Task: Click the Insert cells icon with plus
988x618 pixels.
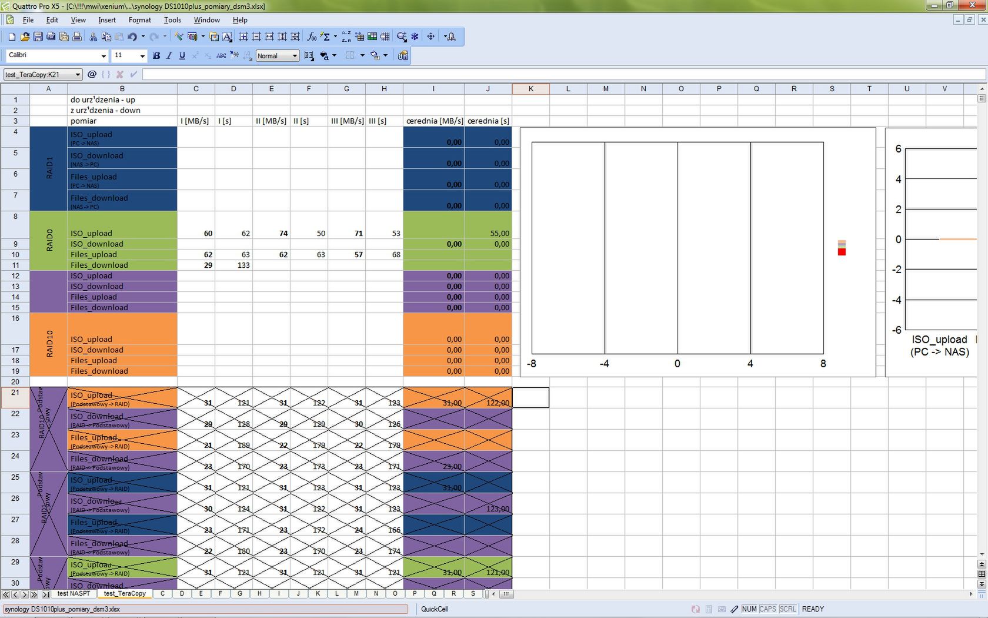Action: click(x=243, y=36)
